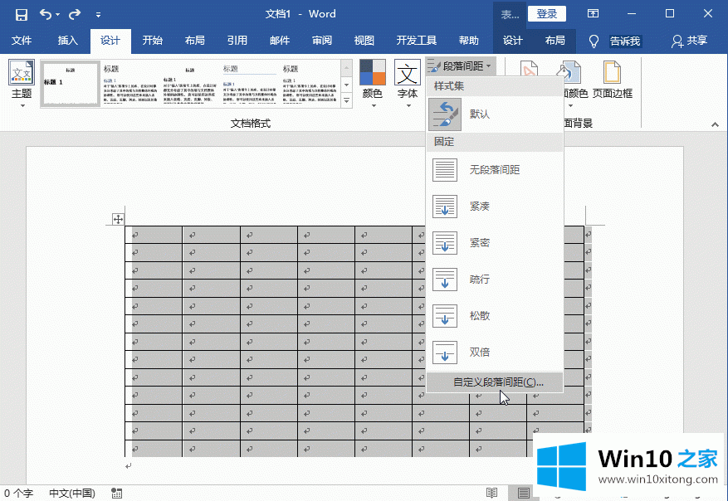Screen dimensions: 728x501
Task: Click the Share (共享) button
Action: pos(690,41)
